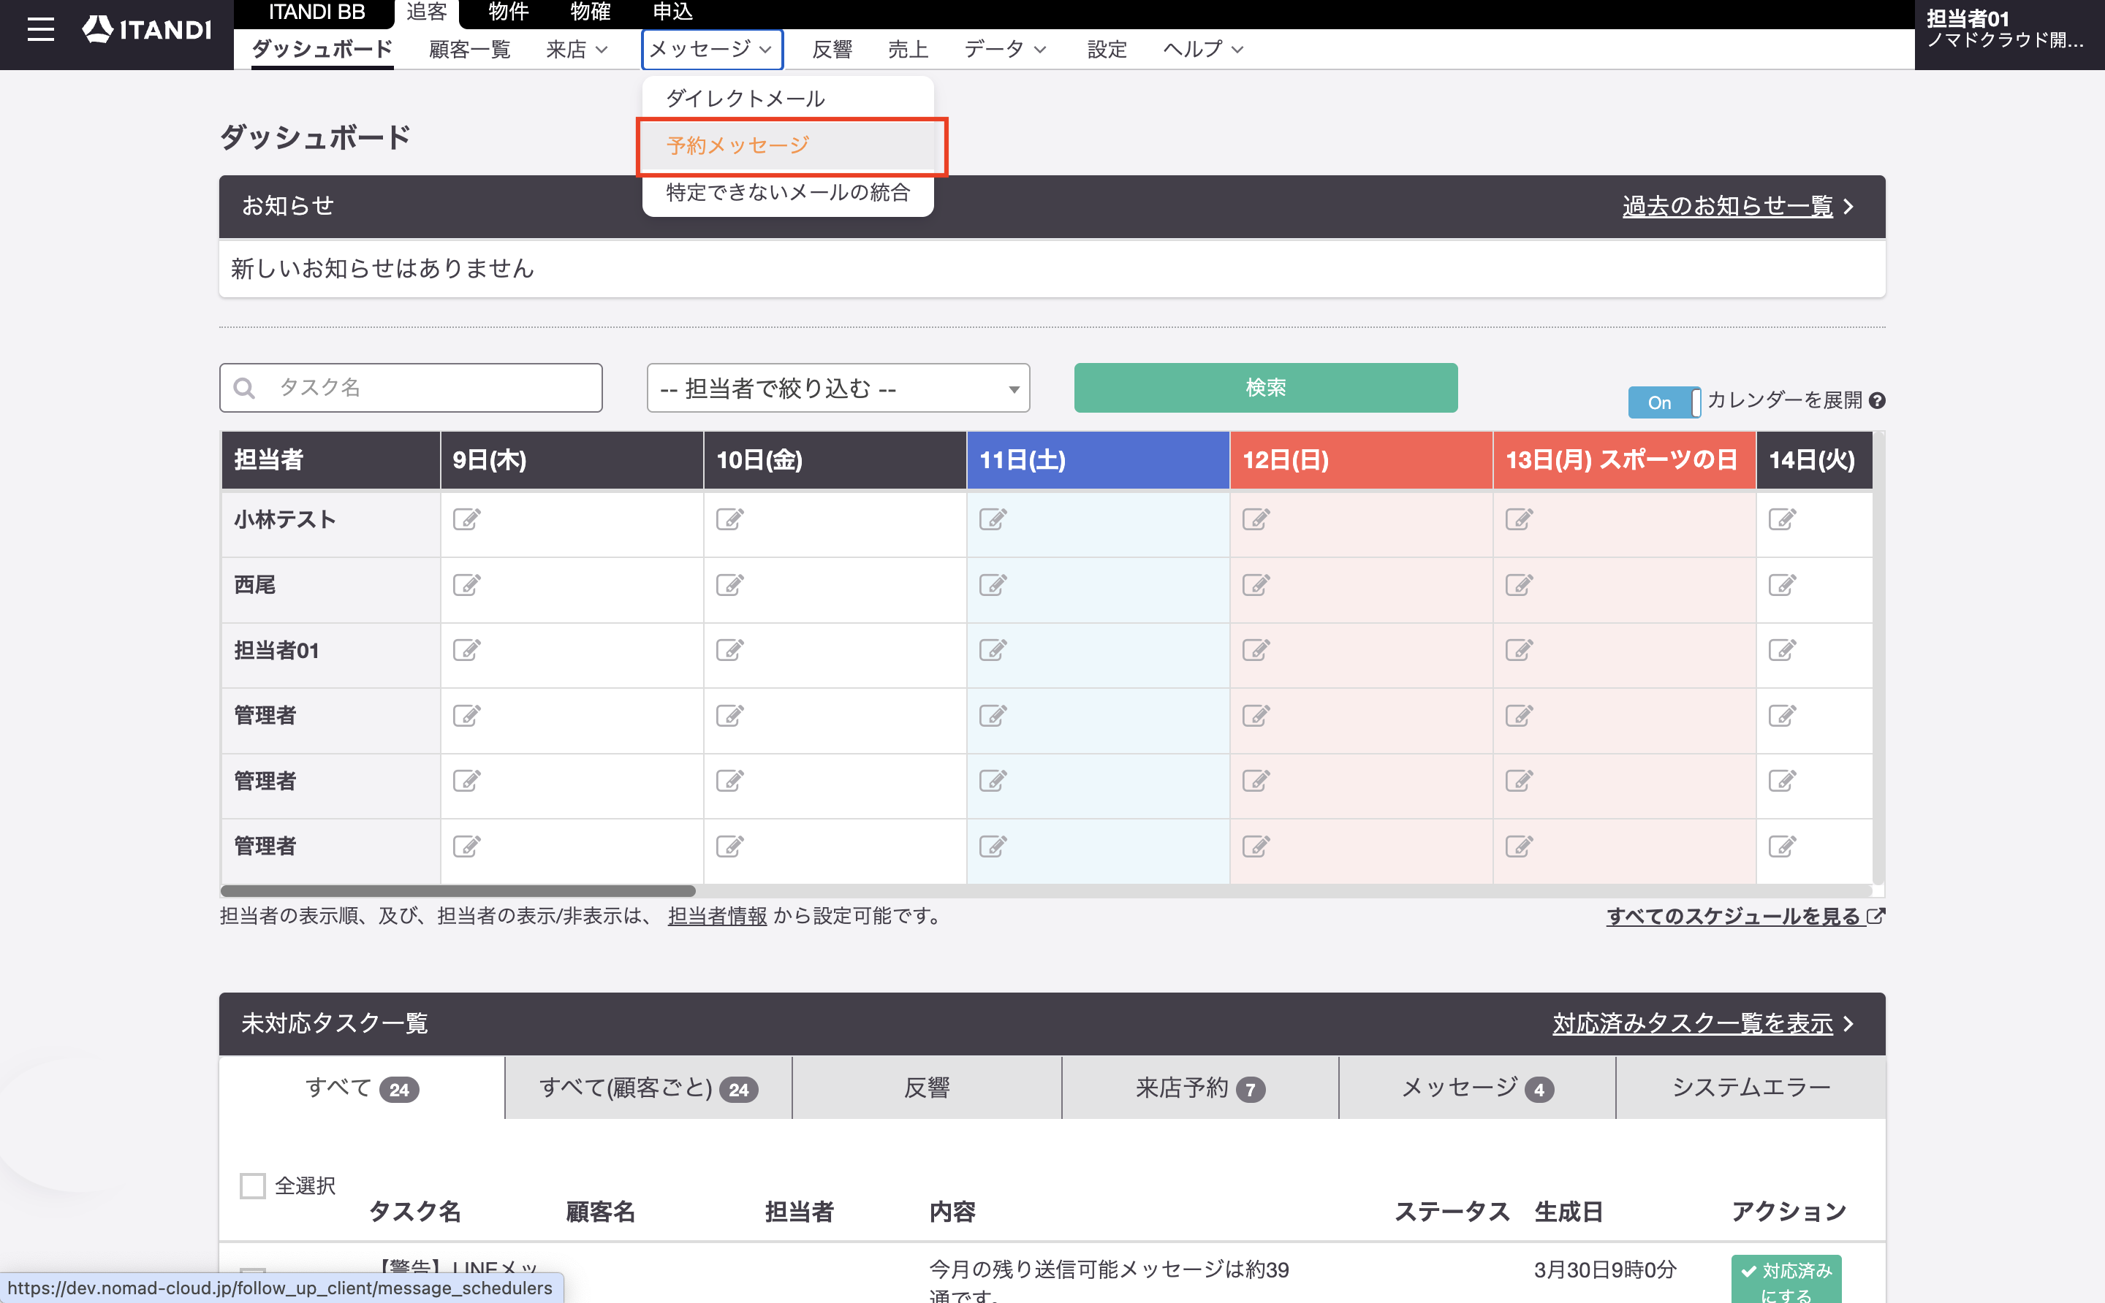Edit 小林テスト schedule for 9日(木)
2105x1303 pixels.
[x=466, y=519]
